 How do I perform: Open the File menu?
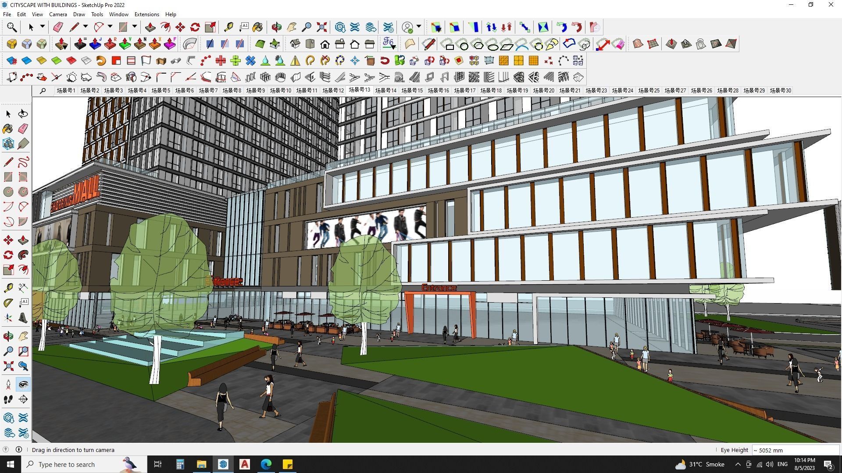(7, 14)
